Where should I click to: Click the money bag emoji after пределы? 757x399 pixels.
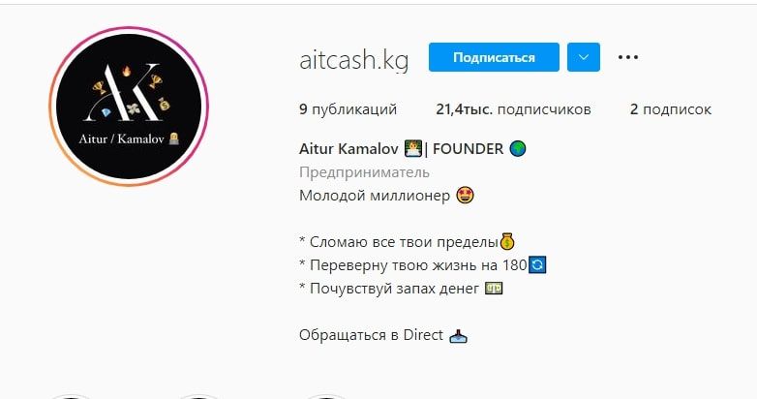[x=507, y=241]
